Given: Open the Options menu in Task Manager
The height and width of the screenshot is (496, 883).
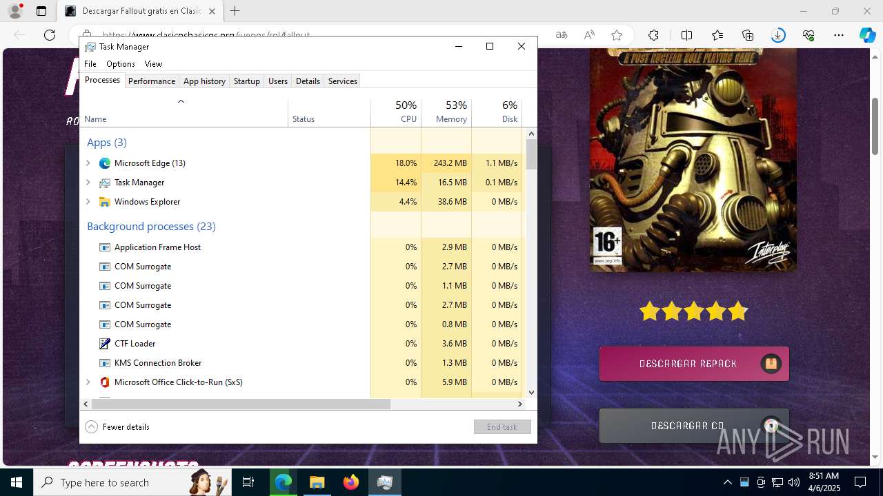Looking at the screenshot, I should [x=121, y=64].
